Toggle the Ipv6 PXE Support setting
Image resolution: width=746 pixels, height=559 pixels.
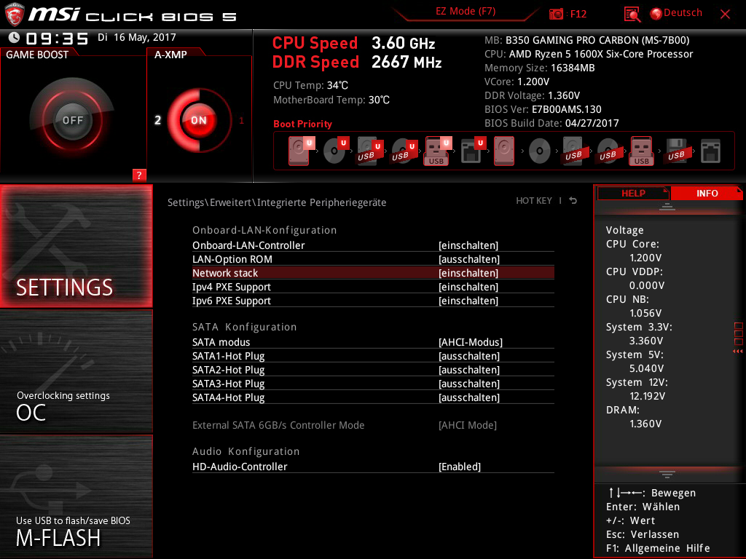pos(373,301)
